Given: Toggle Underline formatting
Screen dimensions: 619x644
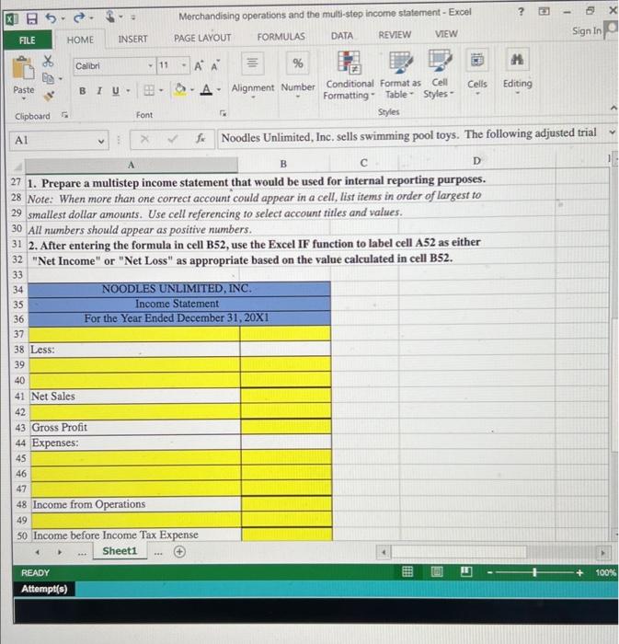Looking at the screenshot, I should pyautogui.click(x=116, y=91).
